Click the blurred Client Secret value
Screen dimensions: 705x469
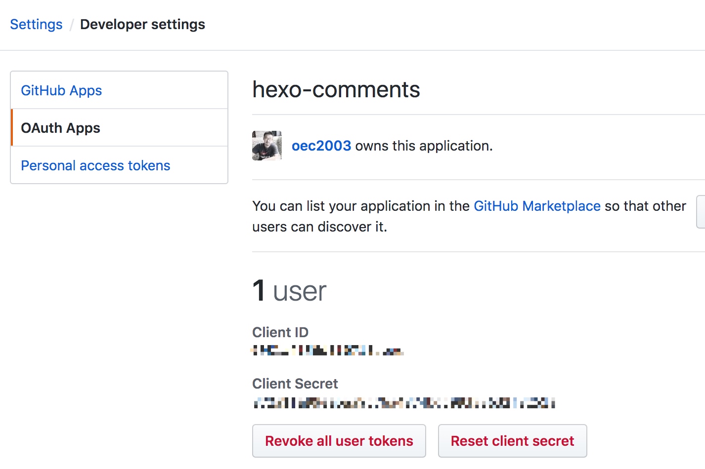(403, 403)
